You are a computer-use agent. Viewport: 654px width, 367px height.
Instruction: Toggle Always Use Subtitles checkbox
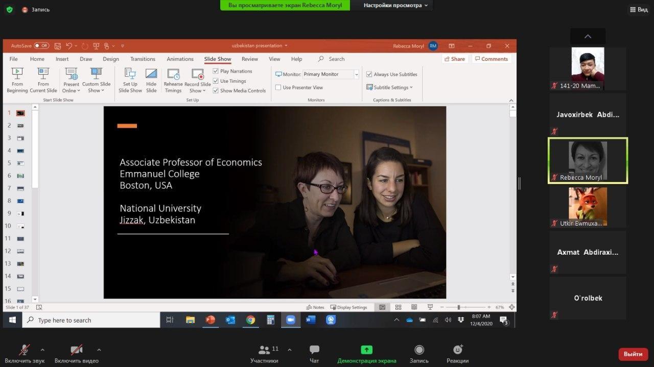coord(369,75)
